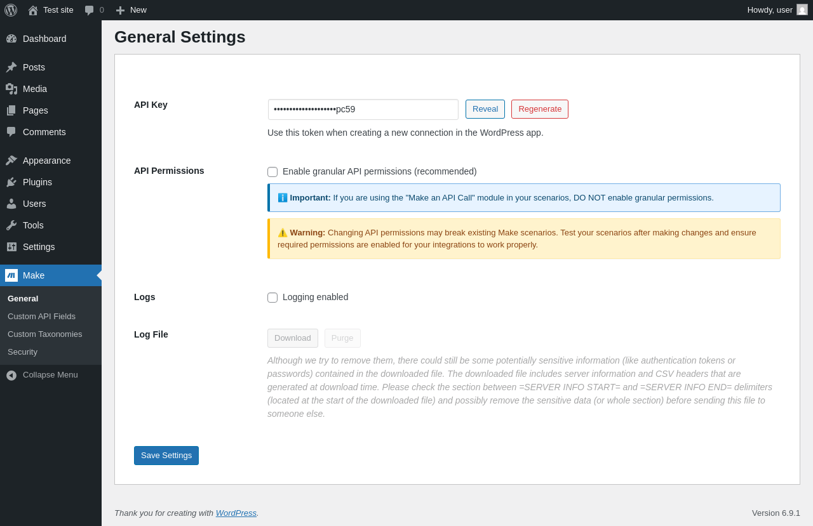Click the Dashboard gauge icon
Image resolution: width=813 pixels, height=526 pixels.
click(x=11, y=39)
